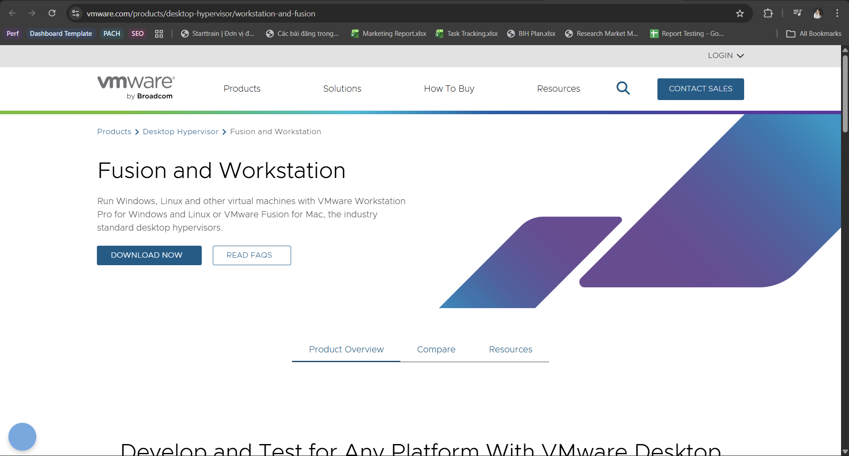Screen dimensions: 849x456
Task: Click the page vertical scrollbar thumb
Action: (845, 93)
